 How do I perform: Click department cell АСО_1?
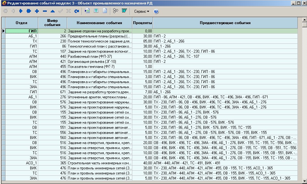[22, 163]
